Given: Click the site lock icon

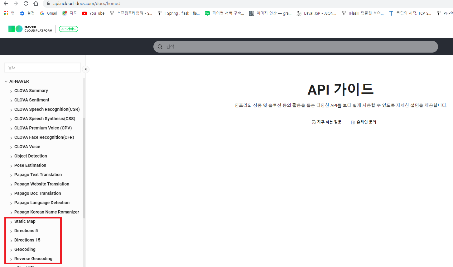Looking at the screenshot, I should coord(48,3).
